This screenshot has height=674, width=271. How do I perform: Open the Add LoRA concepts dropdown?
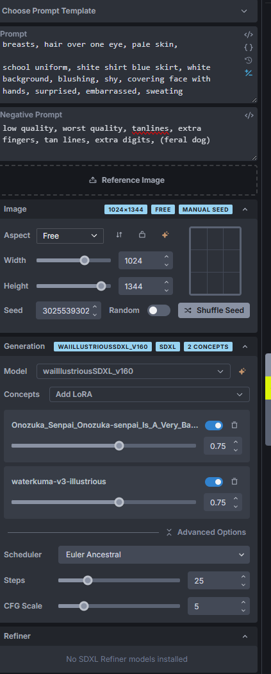click(x=149, y=394)
